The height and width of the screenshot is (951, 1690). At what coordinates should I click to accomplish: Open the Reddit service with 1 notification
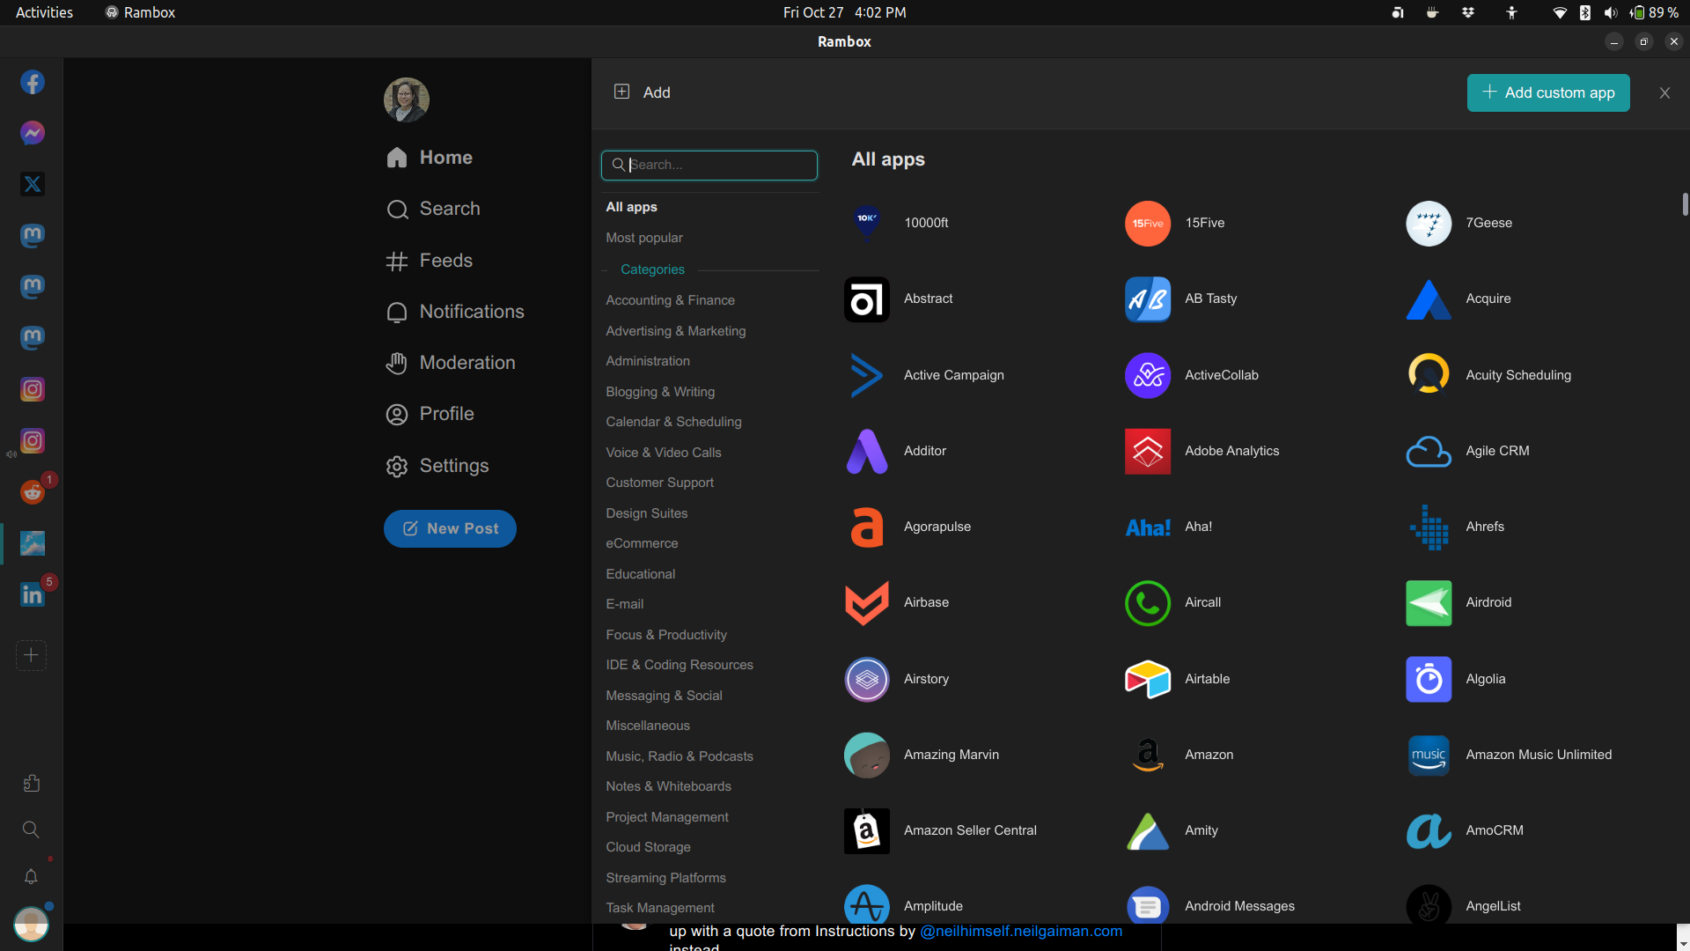coord(33,491)
